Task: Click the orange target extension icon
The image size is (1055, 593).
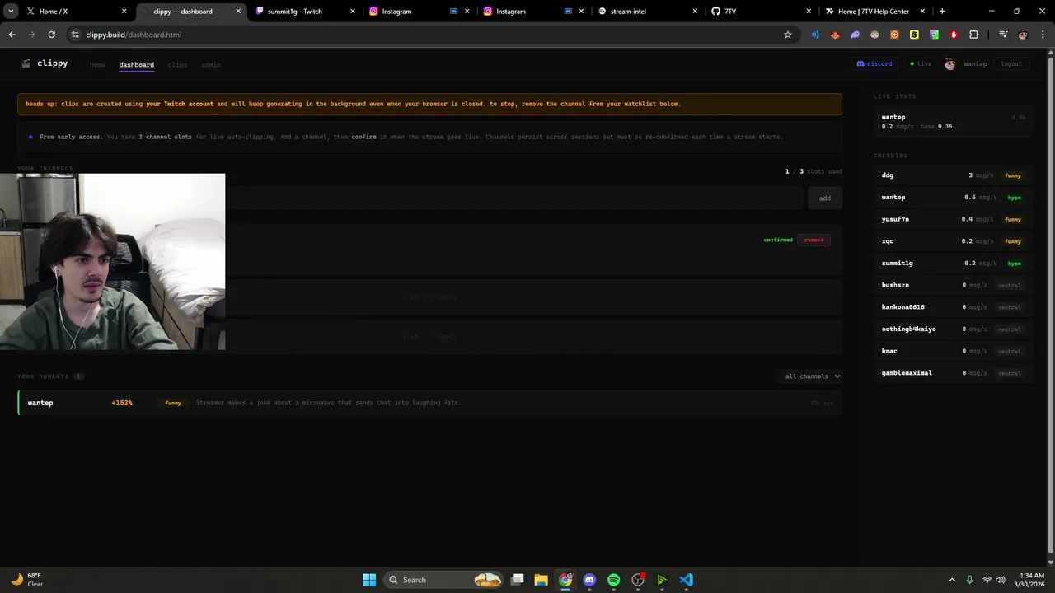Action: pyautogui.click(x=894, y=35)
